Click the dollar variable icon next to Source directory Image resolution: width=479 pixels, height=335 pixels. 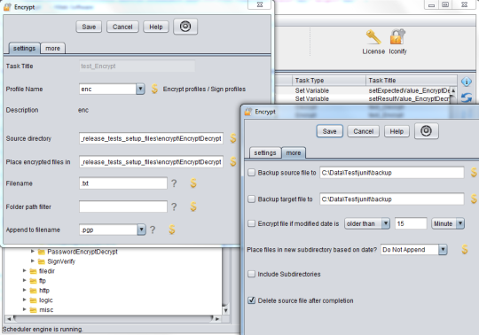[x=232, y=138]
